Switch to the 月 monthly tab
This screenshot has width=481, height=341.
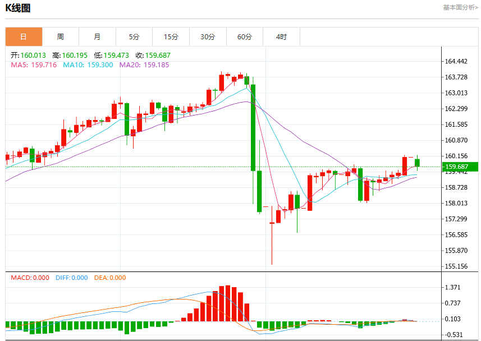98,37
